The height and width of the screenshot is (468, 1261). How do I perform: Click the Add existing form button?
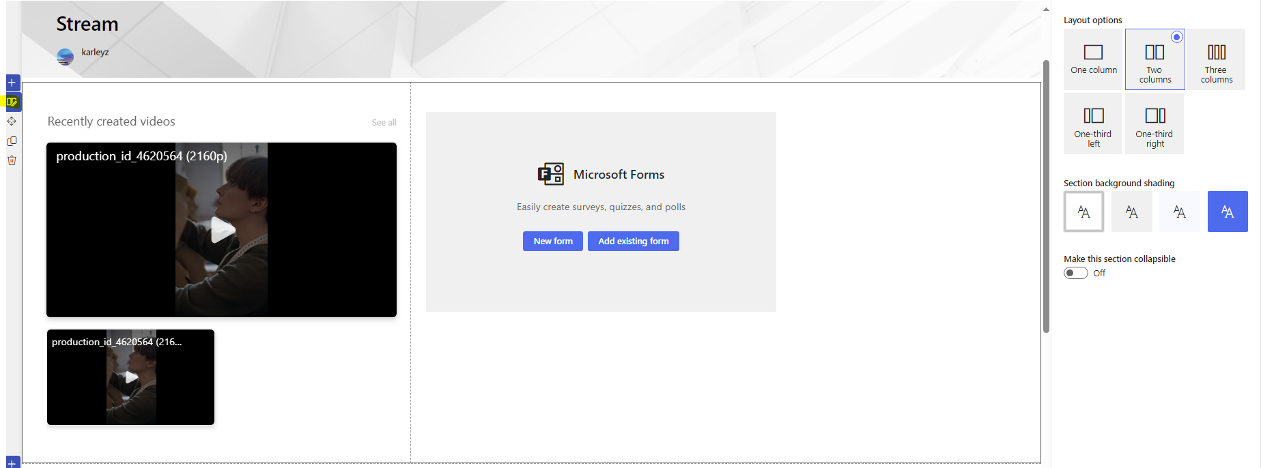[x=634, y=242]
